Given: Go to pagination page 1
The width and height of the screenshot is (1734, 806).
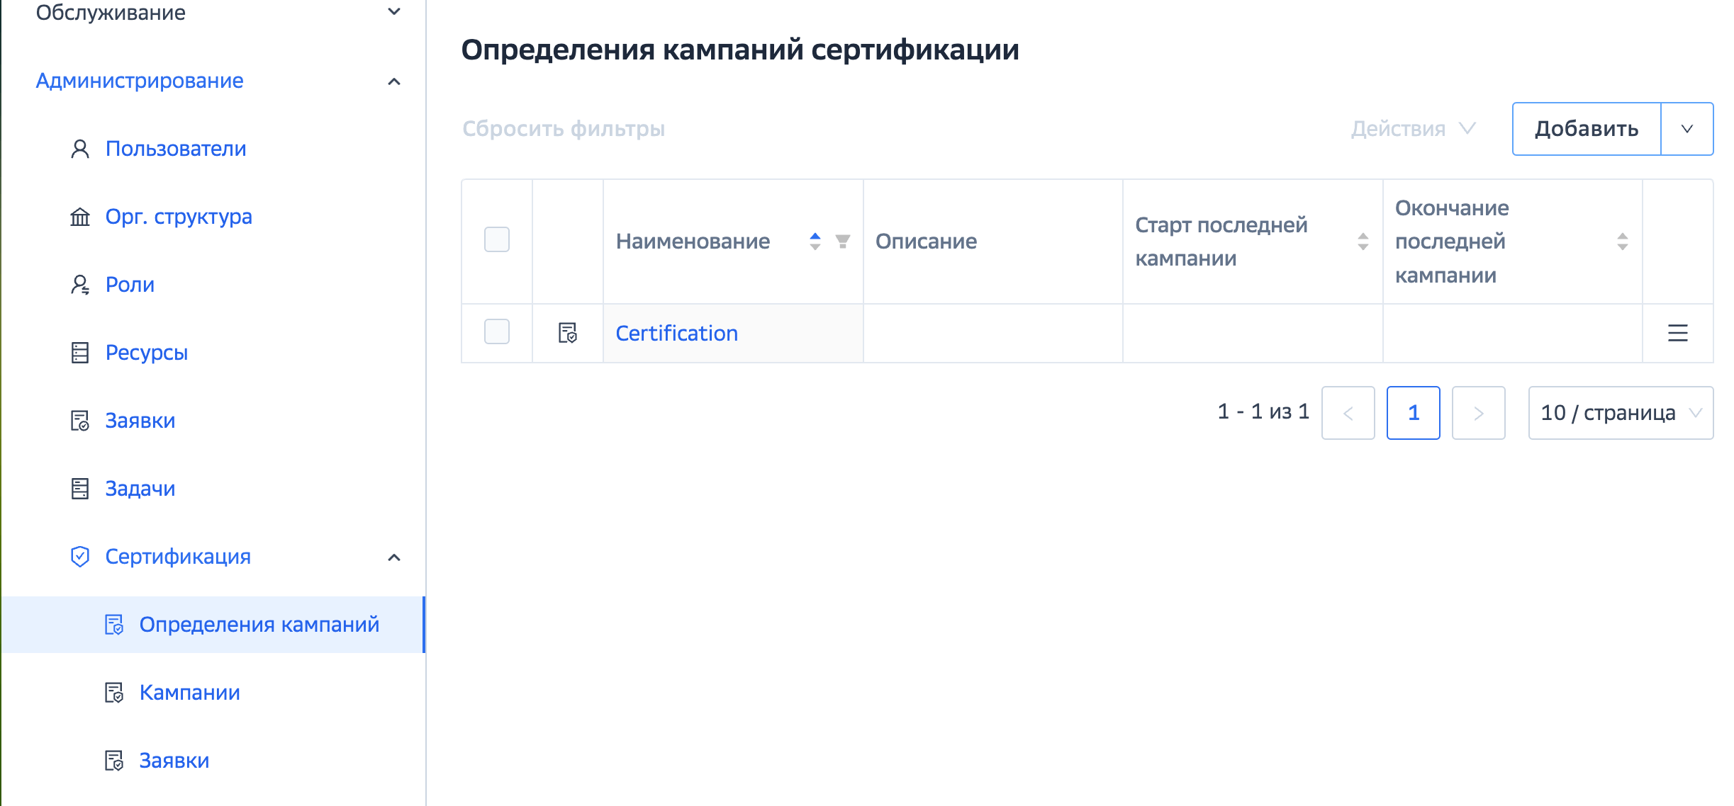Looking at the screenshot, I should click(1414, 413).
